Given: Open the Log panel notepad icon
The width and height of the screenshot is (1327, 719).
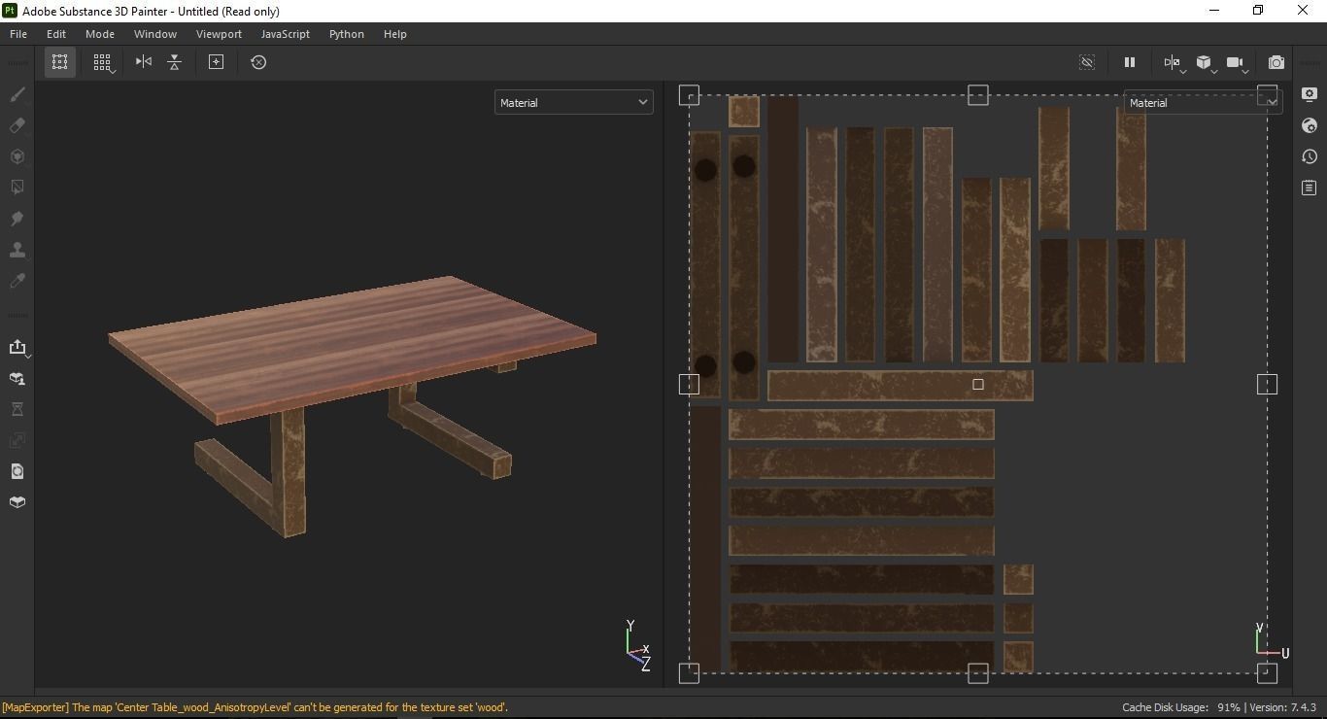Looking at the screenshot, I should (x=1310, y=188).
